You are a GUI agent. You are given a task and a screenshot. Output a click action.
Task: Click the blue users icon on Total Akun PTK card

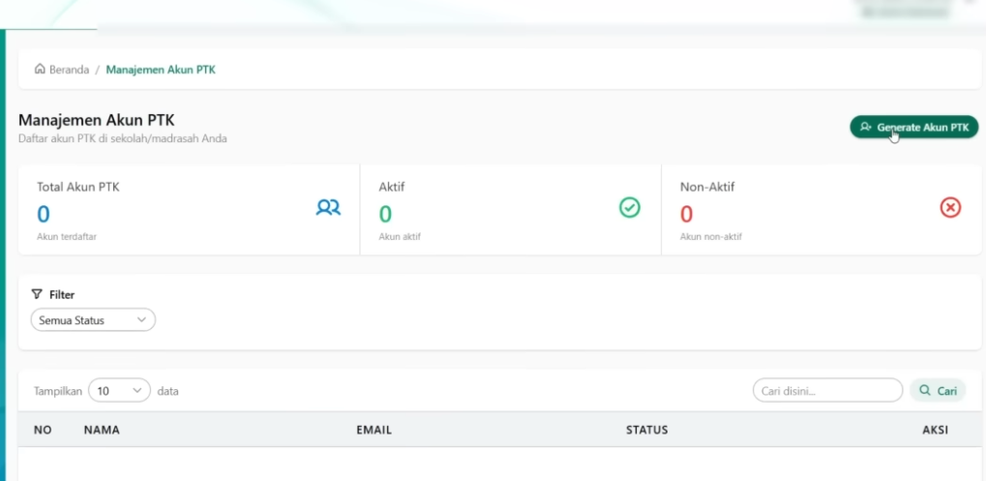coord(328,207)
